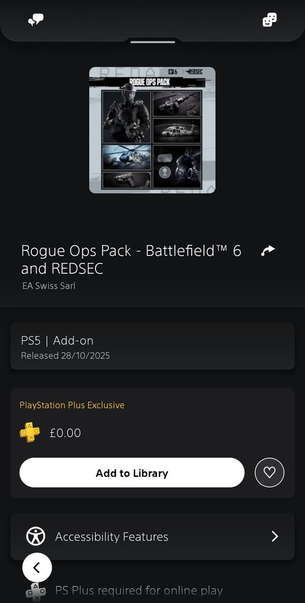Tap the dice game icon at top right
This screenshot has height=603, width=305.
269,20
